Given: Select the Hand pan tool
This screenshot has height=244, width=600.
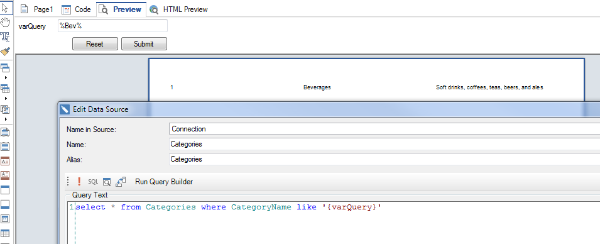Looking at the screenshot, I should coord(6,22).
